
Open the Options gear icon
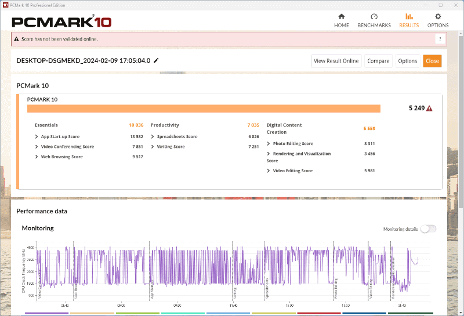coord(438,17)
